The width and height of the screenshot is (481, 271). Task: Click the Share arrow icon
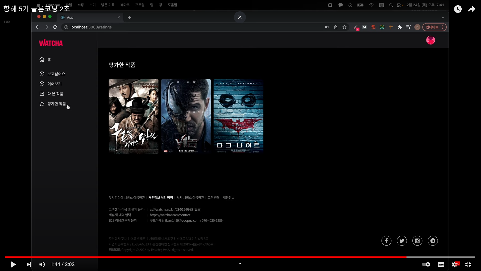coord(471,9)
